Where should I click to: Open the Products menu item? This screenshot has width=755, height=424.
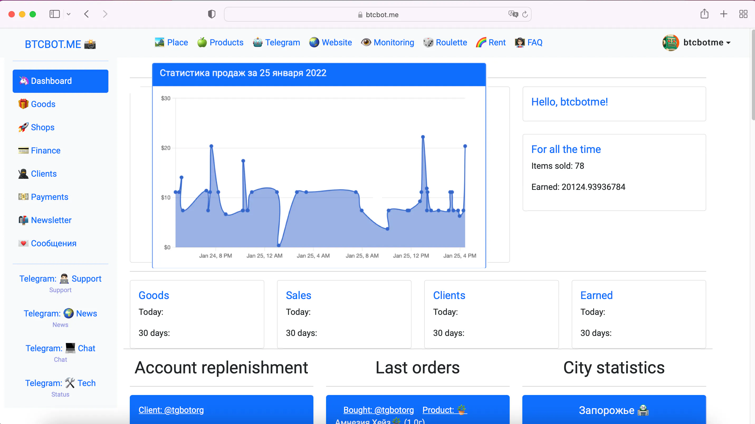coord(220,42)
